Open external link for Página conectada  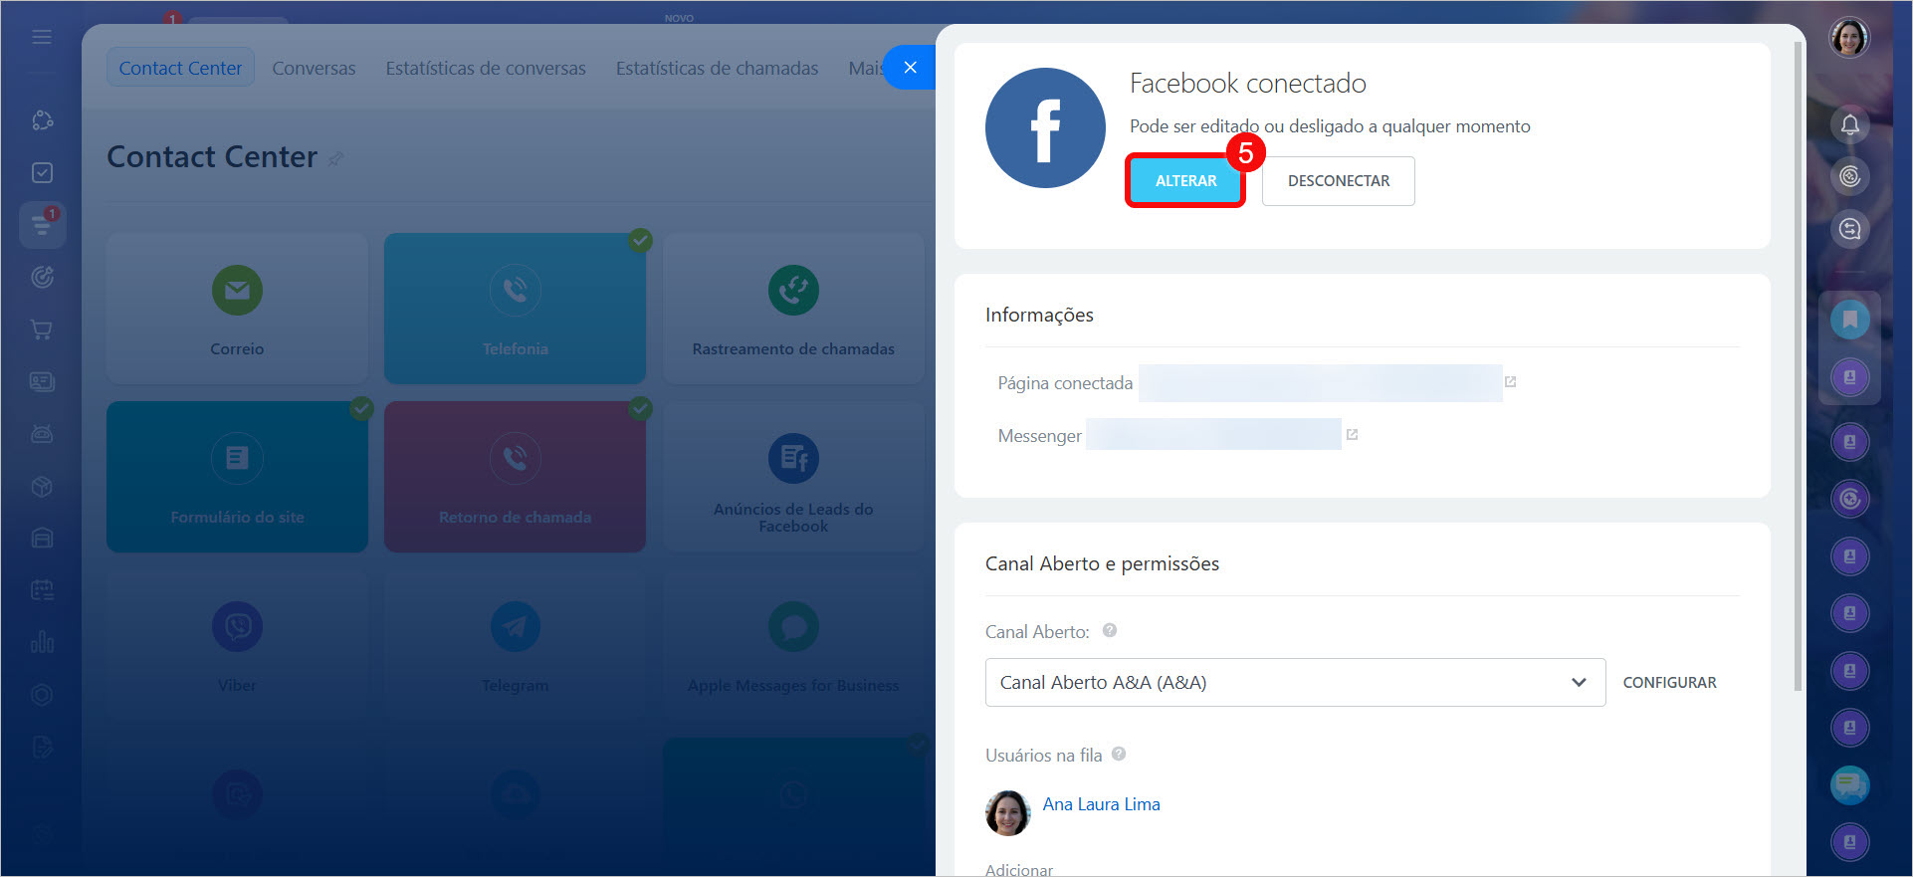point(1510,382)
